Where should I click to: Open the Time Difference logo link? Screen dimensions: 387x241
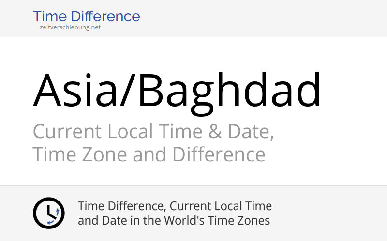click(x=86, y=16)
